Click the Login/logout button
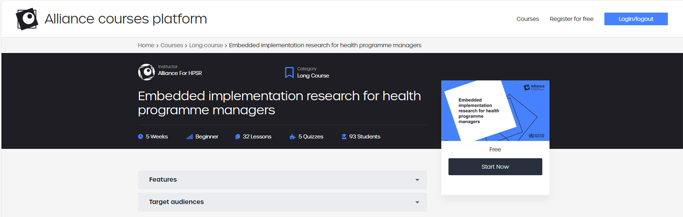 636,19
